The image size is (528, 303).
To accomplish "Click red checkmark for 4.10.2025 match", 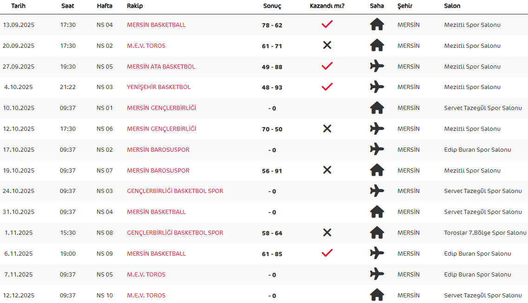I will [327, 87].
